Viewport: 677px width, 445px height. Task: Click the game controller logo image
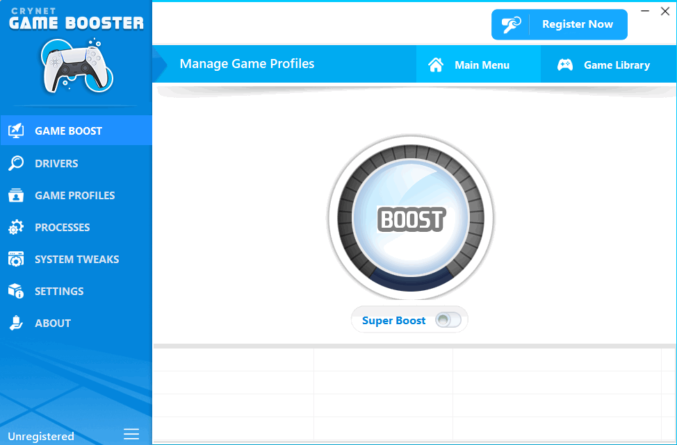point(76,66)
